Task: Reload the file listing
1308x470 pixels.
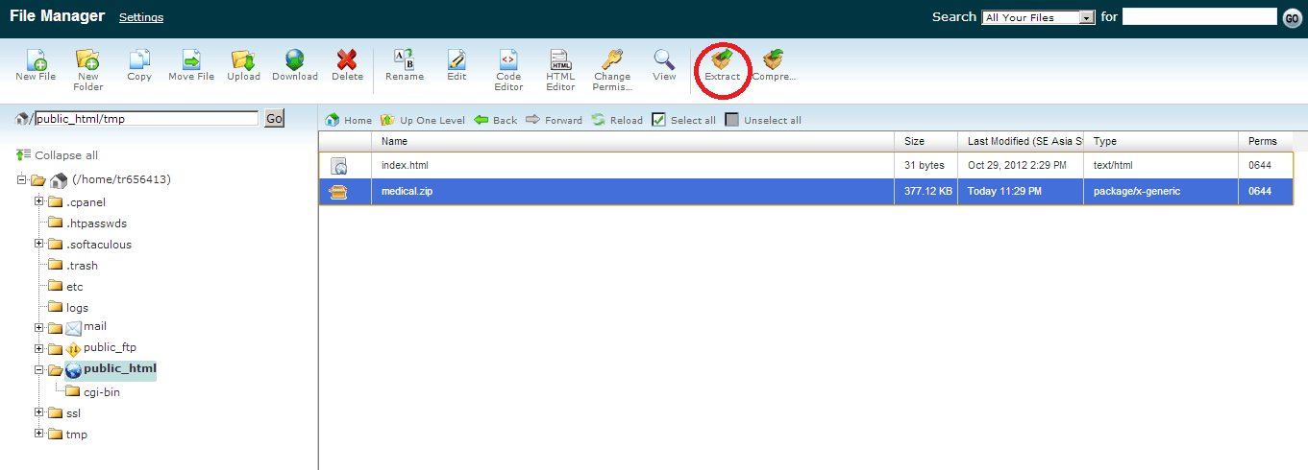Action: pos(616,120)
